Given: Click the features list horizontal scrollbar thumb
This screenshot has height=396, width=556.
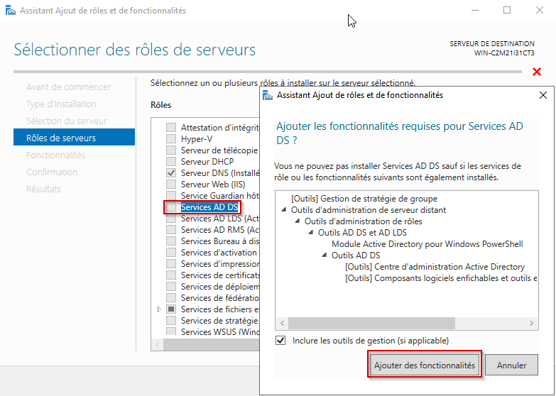Looking at the screenshot, I should (x=371, y=323).
